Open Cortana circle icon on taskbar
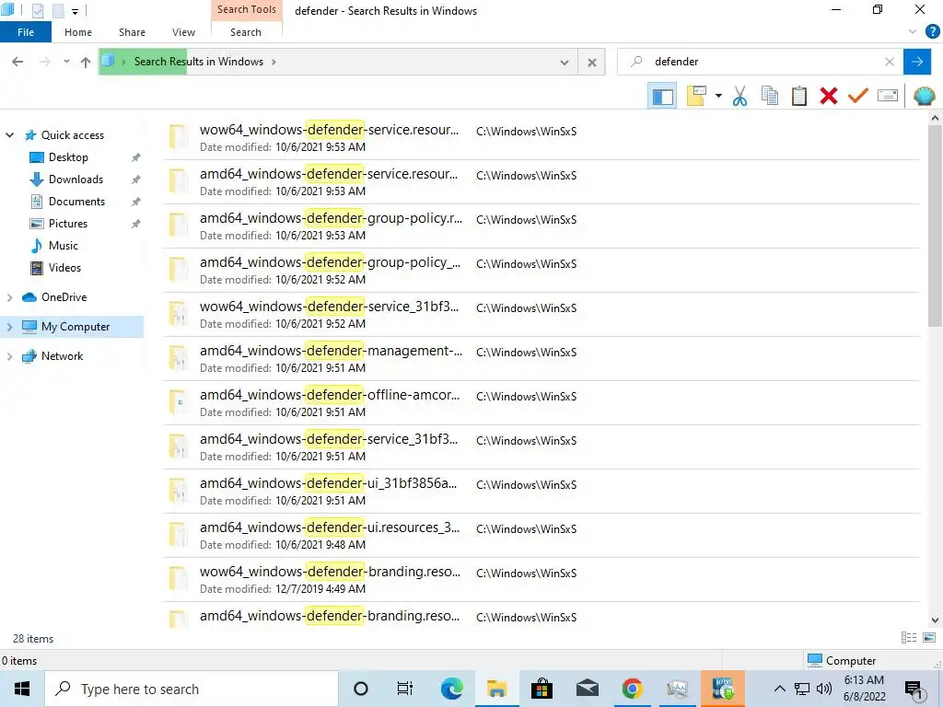This screenshot has height=707, width=943. click(360, 689)
